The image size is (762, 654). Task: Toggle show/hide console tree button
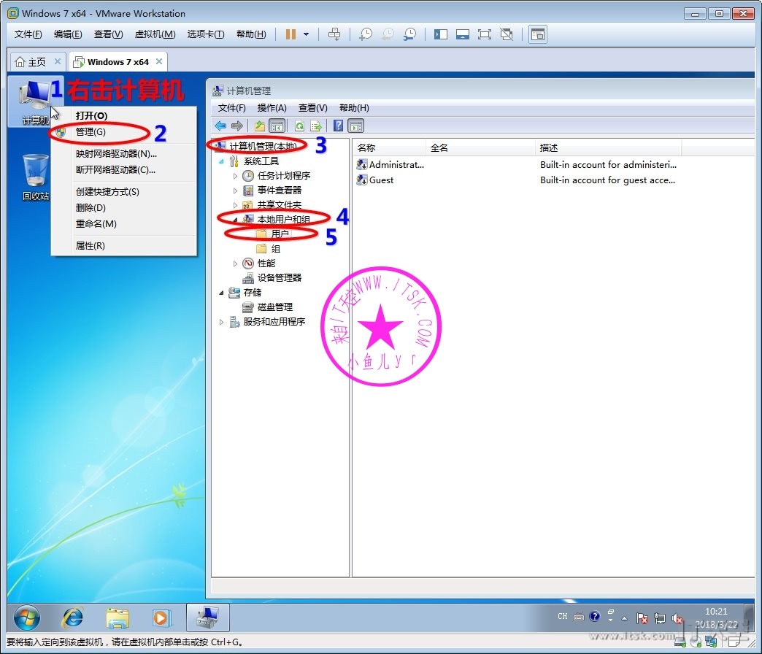click(x=277, y=126)
